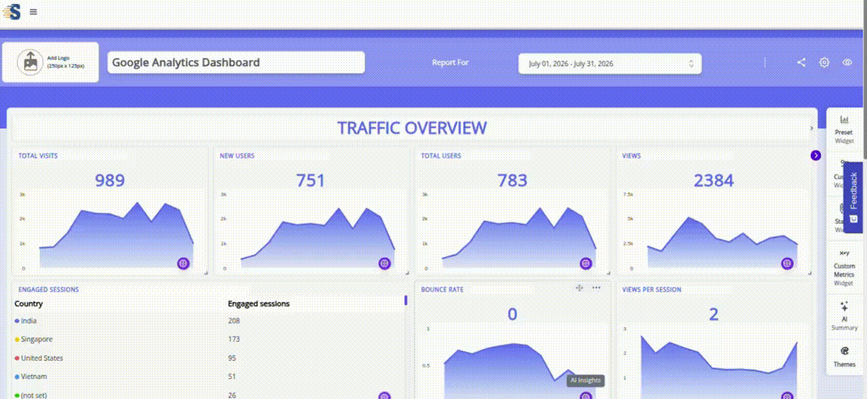Click AI Insights icon on New Users widget
867x399 pixels.
click(x=384, y=263)
